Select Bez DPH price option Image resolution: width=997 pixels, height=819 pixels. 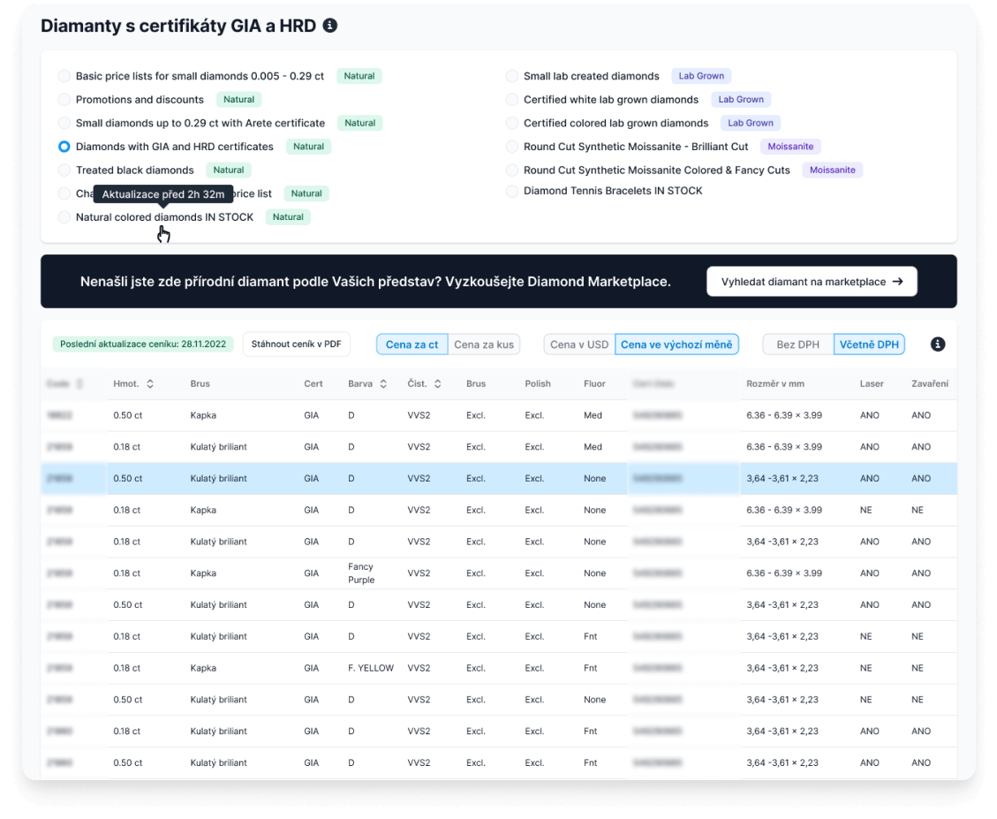tap(797, 345)
